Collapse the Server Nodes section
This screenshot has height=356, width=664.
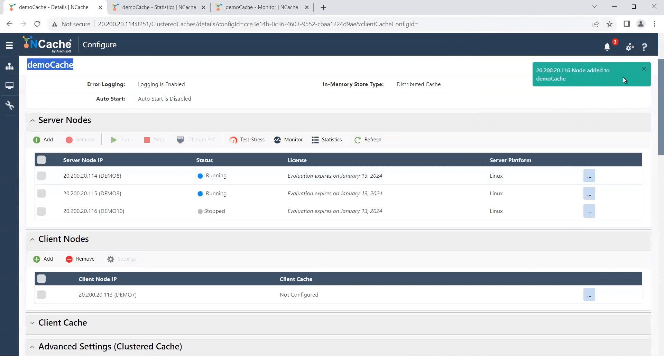click(x=32, y=120)
